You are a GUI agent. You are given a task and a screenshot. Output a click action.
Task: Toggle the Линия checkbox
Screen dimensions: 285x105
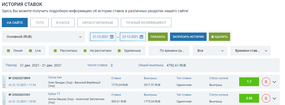pos(9,51)
